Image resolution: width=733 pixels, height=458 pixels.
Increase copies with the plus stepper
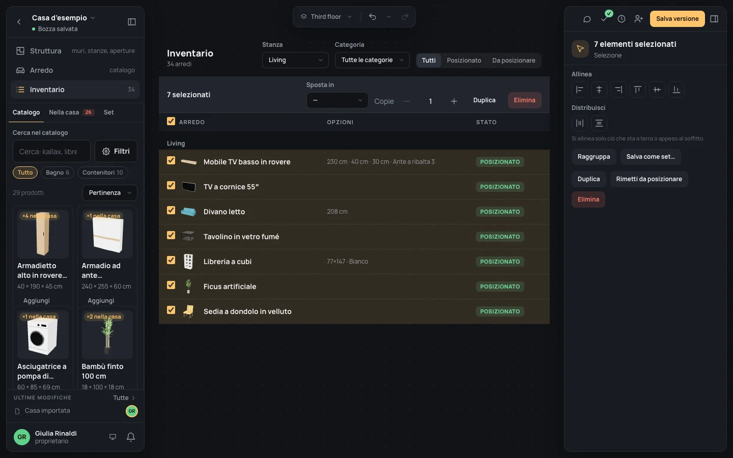[454, 101]
